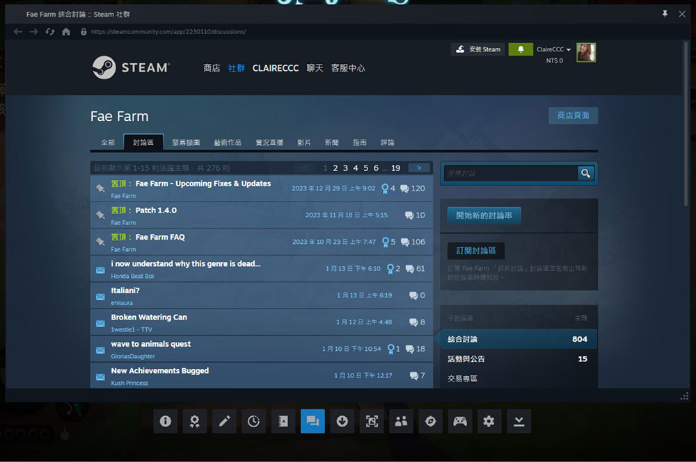Select the highlighted discussions chat icon
The image size is (696, 462).
[x=313, y=421]
